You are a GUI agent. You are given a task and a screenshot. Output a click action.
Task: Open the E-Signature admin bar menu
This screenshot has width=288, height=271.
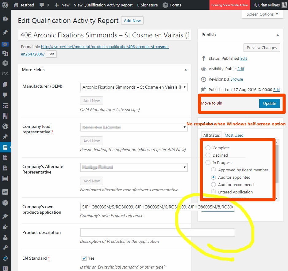(x=148, y=5)
